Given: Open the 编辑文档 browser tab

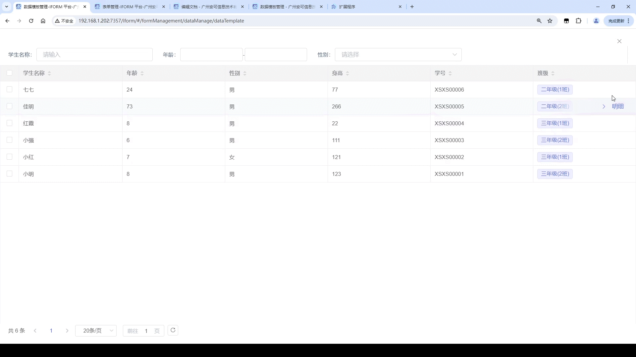Looking at the screenshot, I should click(x=209, y=7).
